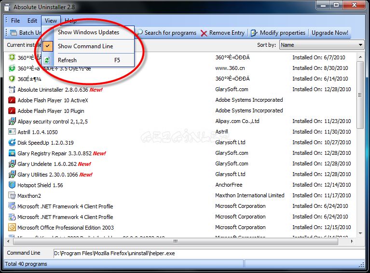
Task: Select Disk SpeedUp 1.2.0.319 entry
Action: point(45,143)
